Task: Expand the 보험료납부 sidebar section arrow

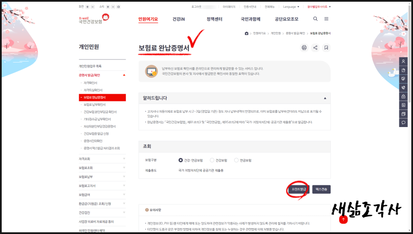Action: pos(124,177)
